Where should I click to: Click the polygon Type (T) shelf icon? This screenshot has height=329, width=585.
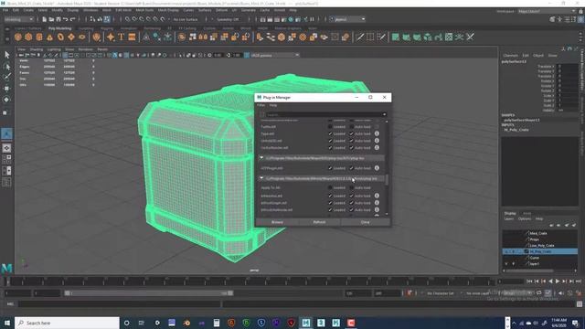pyautogui.click(x=122, y=37)
